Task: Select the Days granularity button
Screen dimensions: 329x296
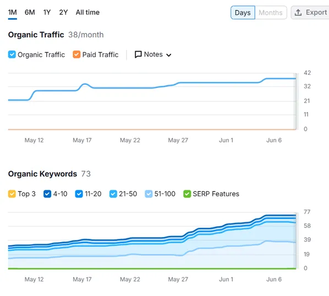Action: point(243,13)
